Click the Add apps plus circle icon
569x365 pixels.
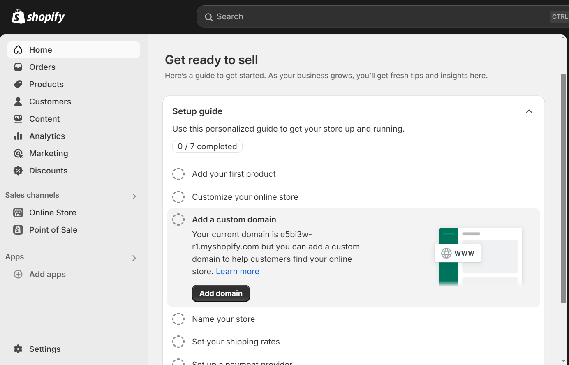[x=18, y=274]
